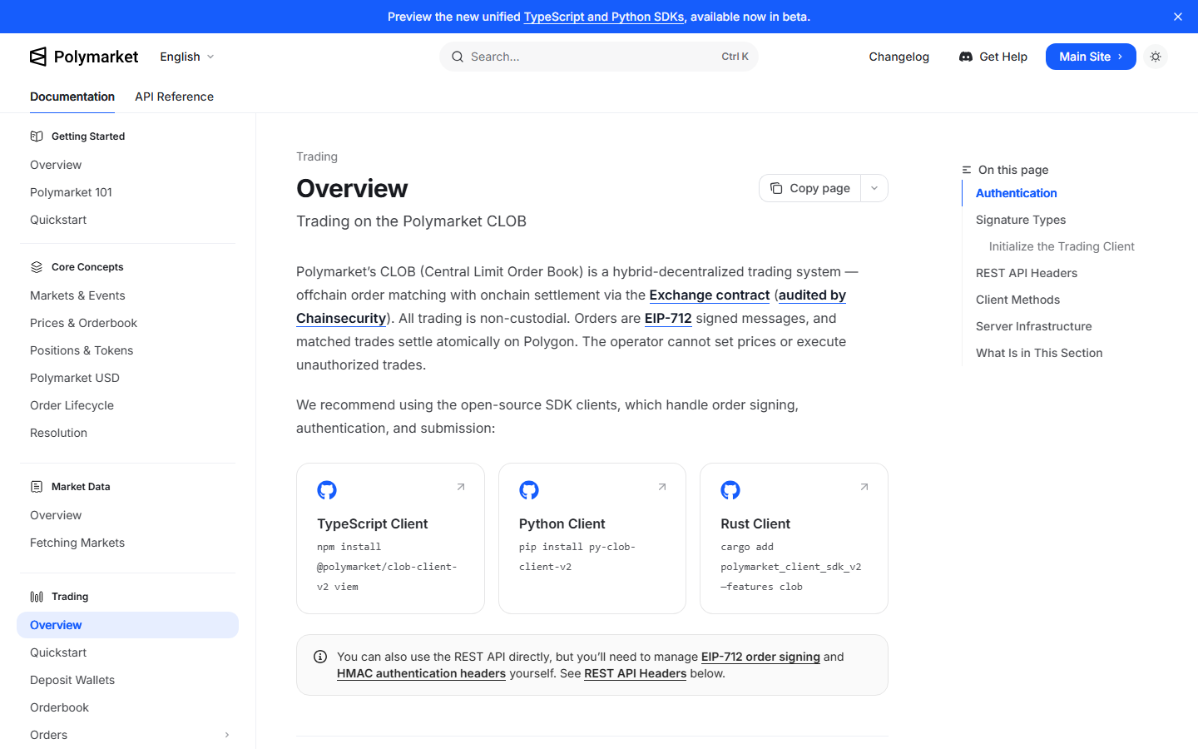1198x749 pixels.
Task: Click external arrow on Python Client card
Action: (x=662, y=487)
